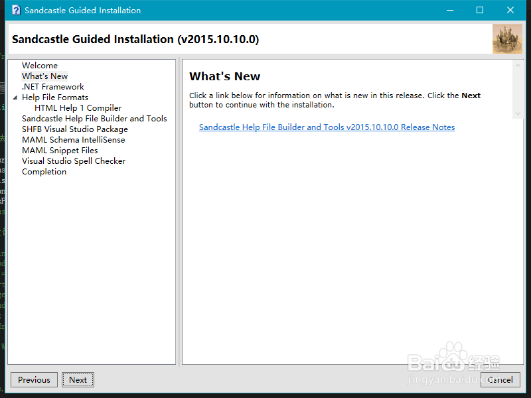Click the sandcastle logo image

click(x=507, y=39)
